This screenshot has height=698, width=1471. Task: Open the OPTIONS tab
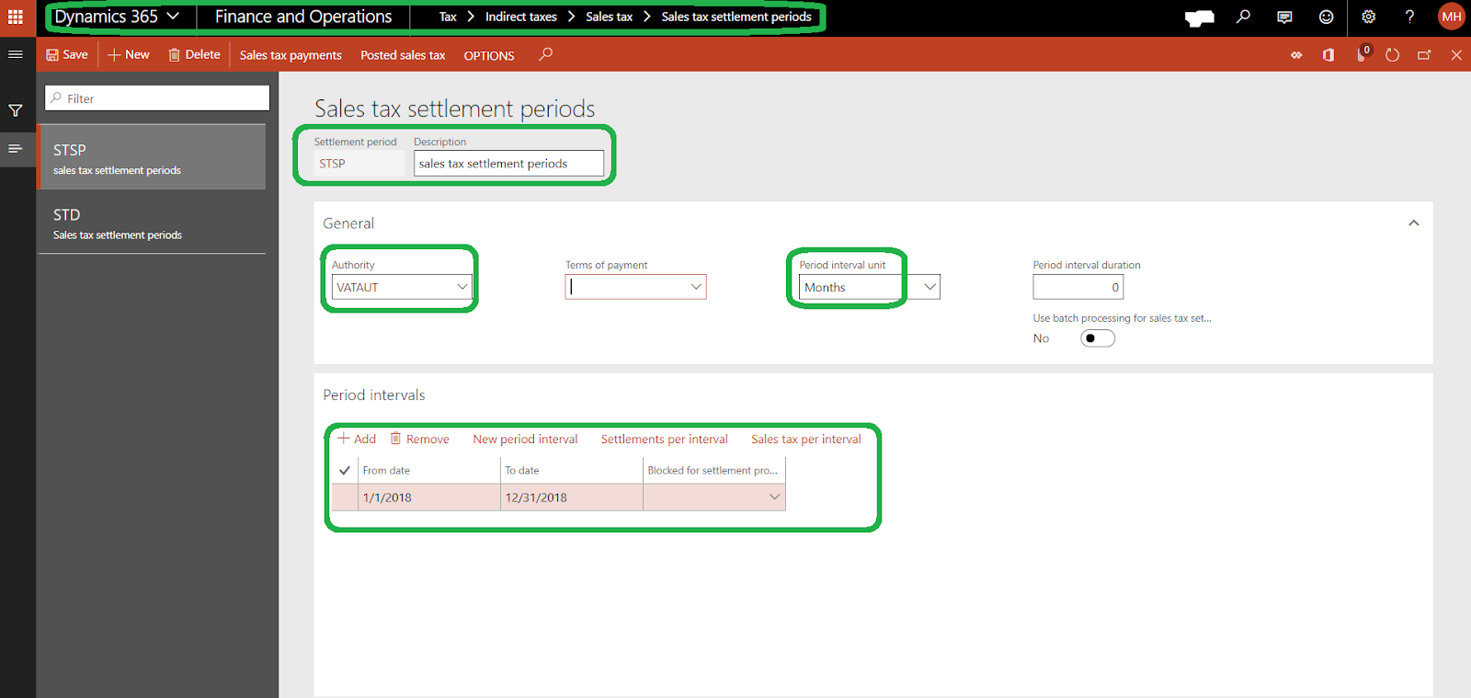pyautogui.click(x=489, y=55)
